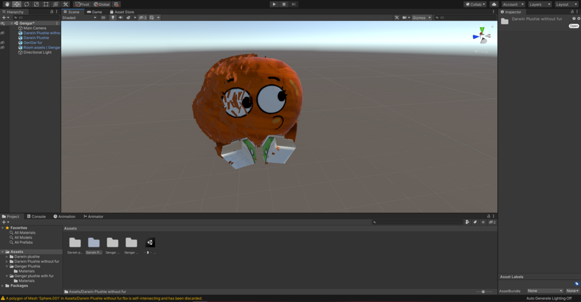Select the Scale tool
The width and height of the screenshot is (581, 302).
click(36, 4)
